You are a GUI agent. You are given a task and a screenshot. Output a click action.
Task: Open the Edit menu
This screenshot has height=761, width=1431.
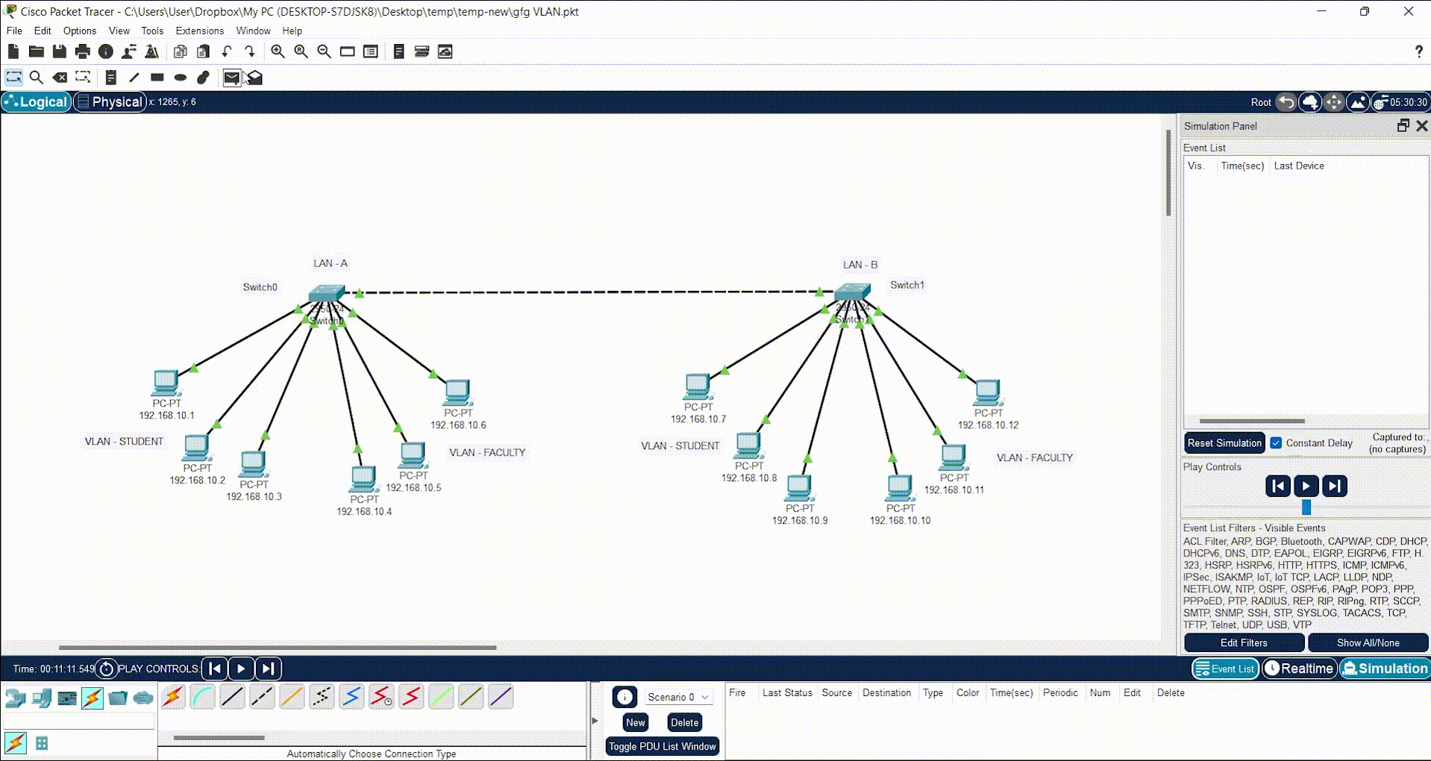coord(43,31)
